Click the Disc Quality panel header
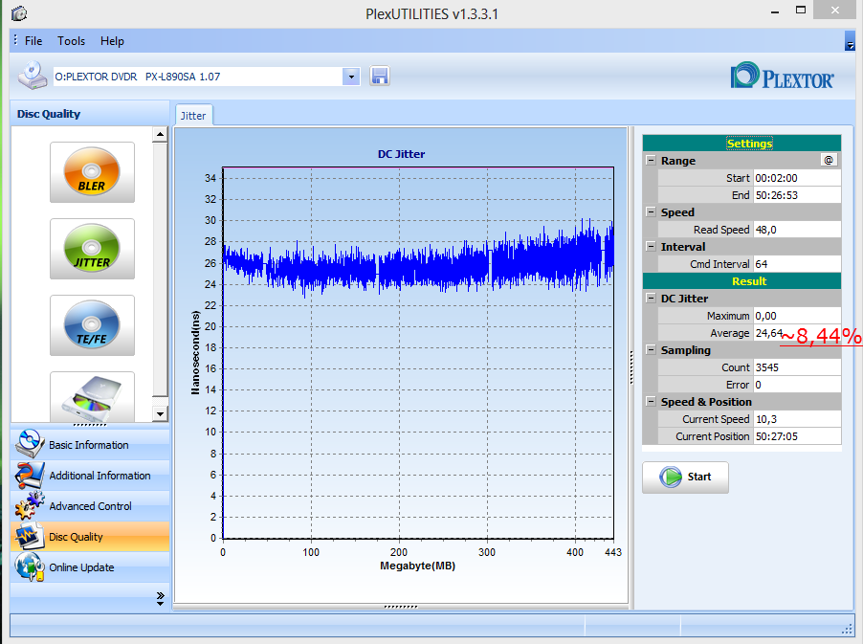Image resolution: width=863 pixels, height=644 pixels. pyautogui.click(x=90, y=114)
